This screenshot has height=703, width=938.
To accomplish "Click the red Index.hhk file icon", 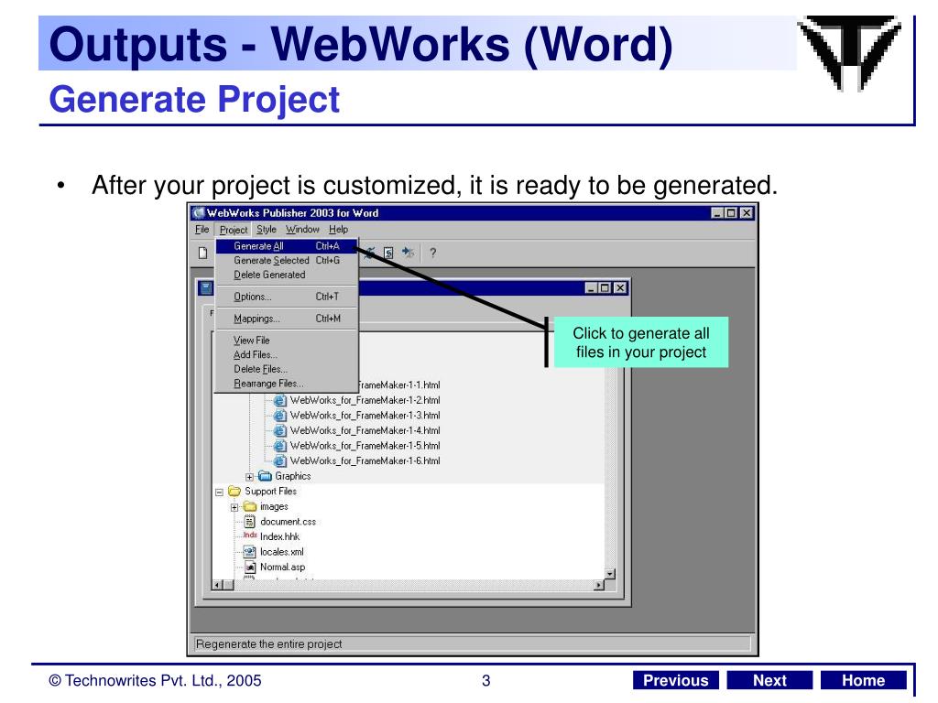I will (250, 535).
